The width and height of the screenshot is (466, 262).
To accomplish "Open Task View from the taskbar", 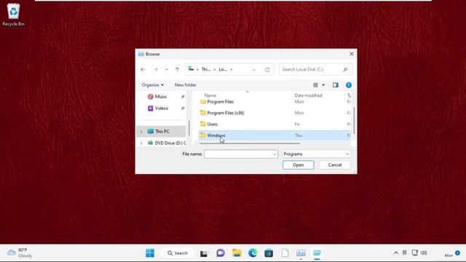I will (x=204, y=253).
